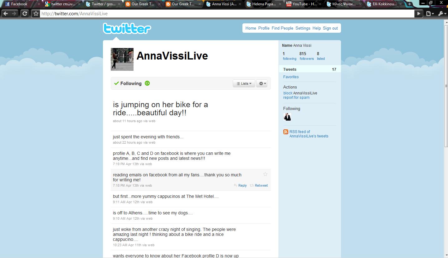Click the Find People link
Screen dimensions: 448x258
282,28
